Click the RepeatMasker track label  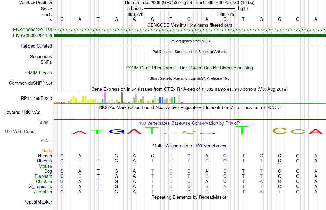(x=38, y=202)
